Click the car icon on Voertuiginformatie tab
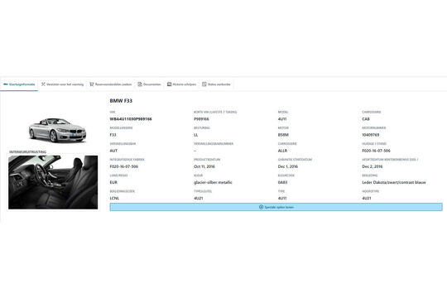The height and width of the screenshot is (298, 447). point(6,84)
